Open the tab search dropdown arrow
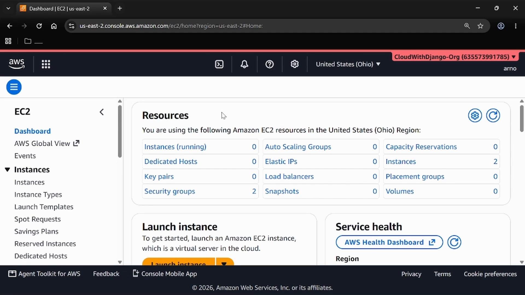The image size is (525, 295). pos(8,8)
